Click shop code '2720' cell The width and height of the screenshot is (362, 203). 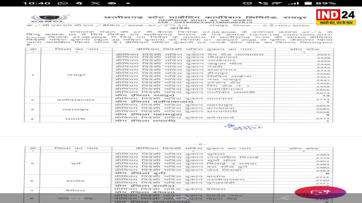click(323, 180)
